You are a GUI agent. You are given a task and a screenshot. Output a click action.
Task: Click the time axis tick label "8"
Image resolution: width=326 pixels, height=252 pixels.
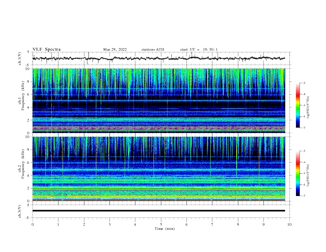pyautogui.click(x=238, y=224)
